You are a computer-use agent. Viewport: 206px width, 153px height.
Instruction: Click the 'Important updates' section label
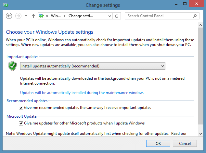[x=22, y=57]
